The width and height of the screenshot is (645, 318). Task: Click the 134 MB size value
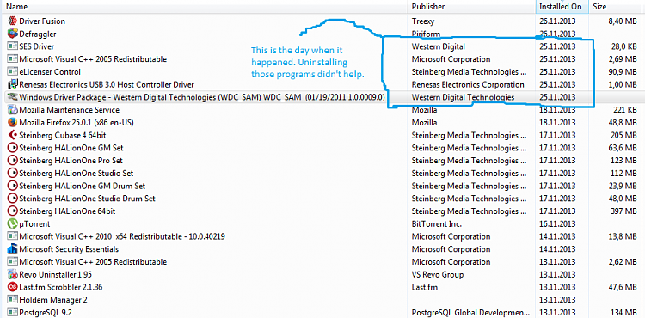click(x=624, y=313)
